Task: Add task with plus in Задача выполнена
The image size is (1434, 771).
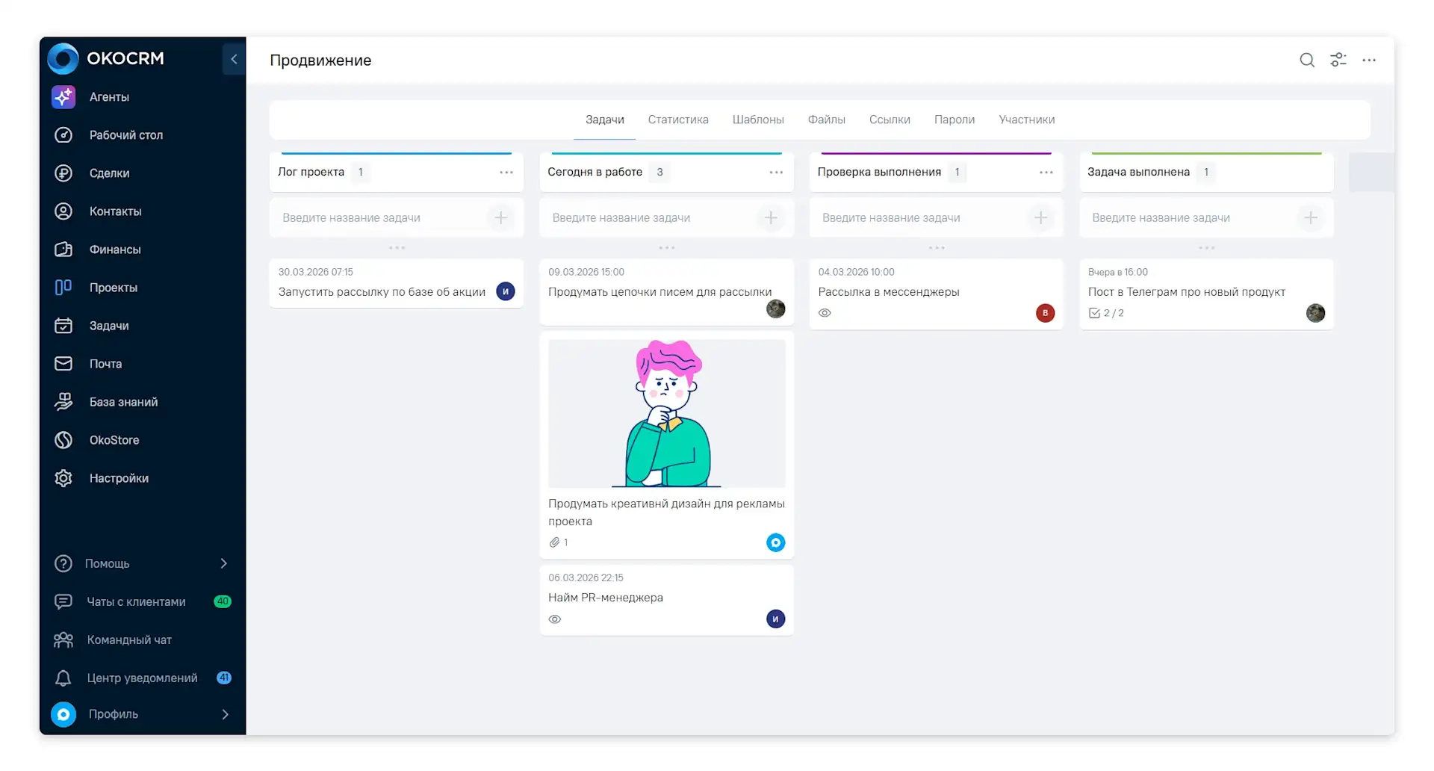Action: tap(1311, 218)
